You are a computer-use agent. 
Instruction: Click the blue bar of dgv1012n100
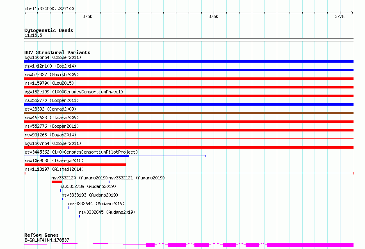[189, 70]
